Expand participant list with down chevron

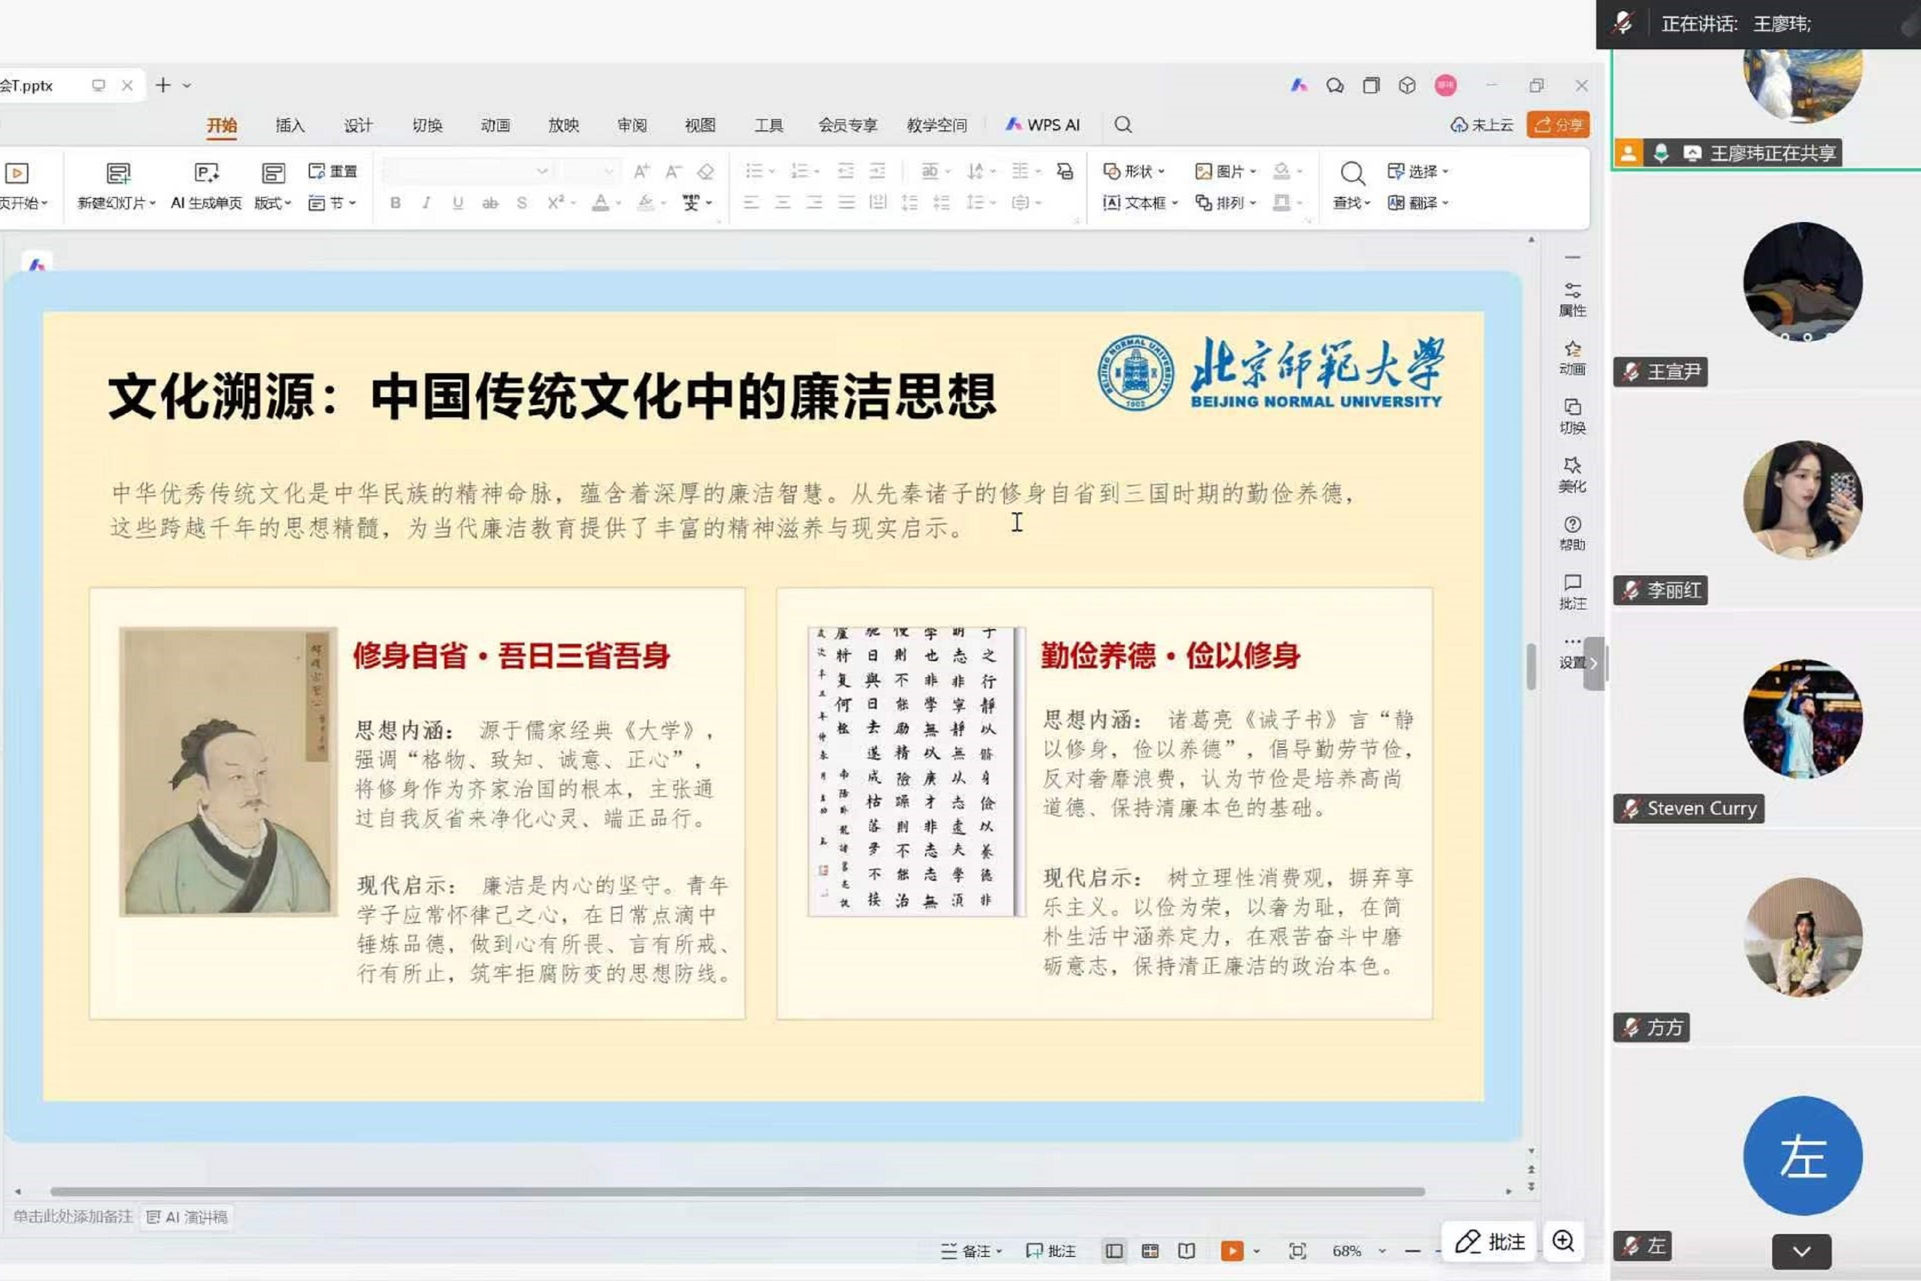tap(1801, 1251)
